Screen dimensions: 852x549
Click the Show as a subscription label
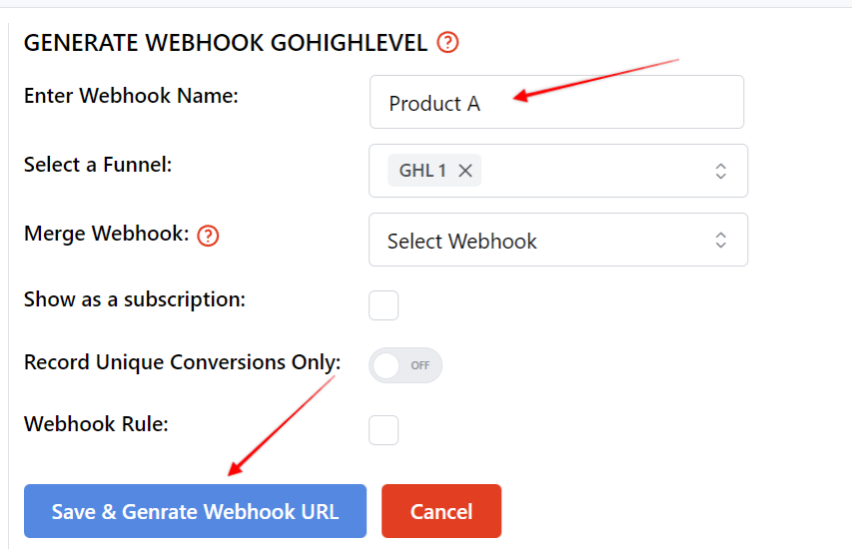point(135,299)
